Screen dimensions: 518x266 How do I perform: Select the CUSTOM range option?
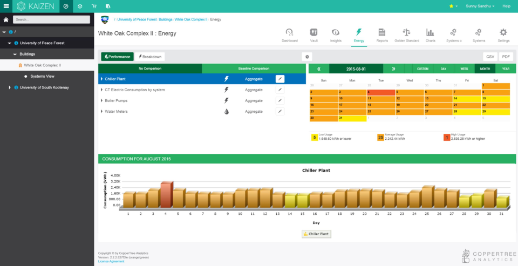[422, 69]
